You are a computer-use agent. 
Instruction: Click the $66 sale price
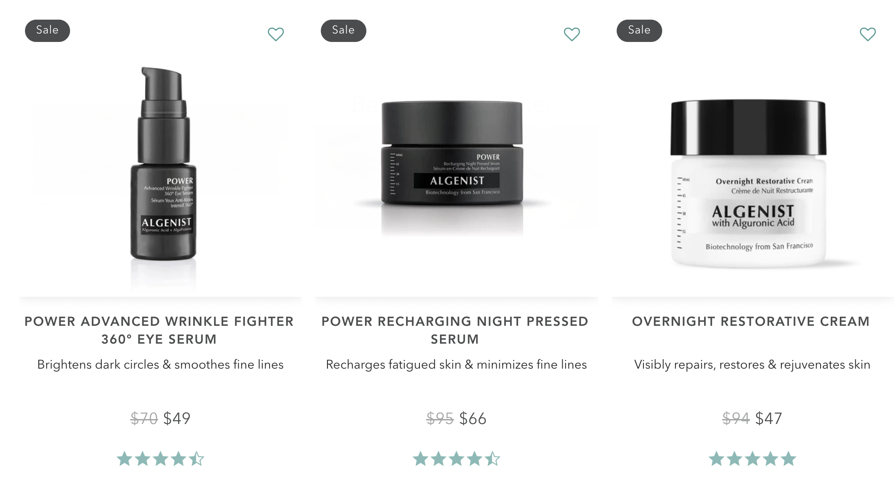click(x=473, y=418)
